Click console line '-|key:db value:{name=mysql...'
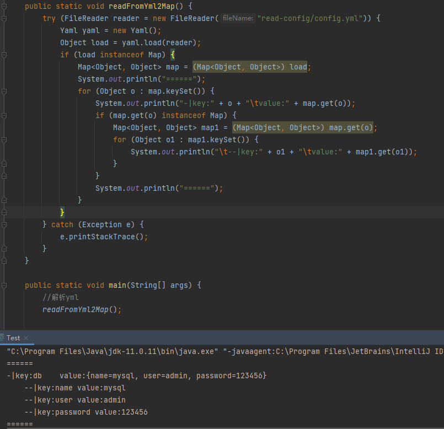This screenshot has width=444, height=429. coord(137,376)
